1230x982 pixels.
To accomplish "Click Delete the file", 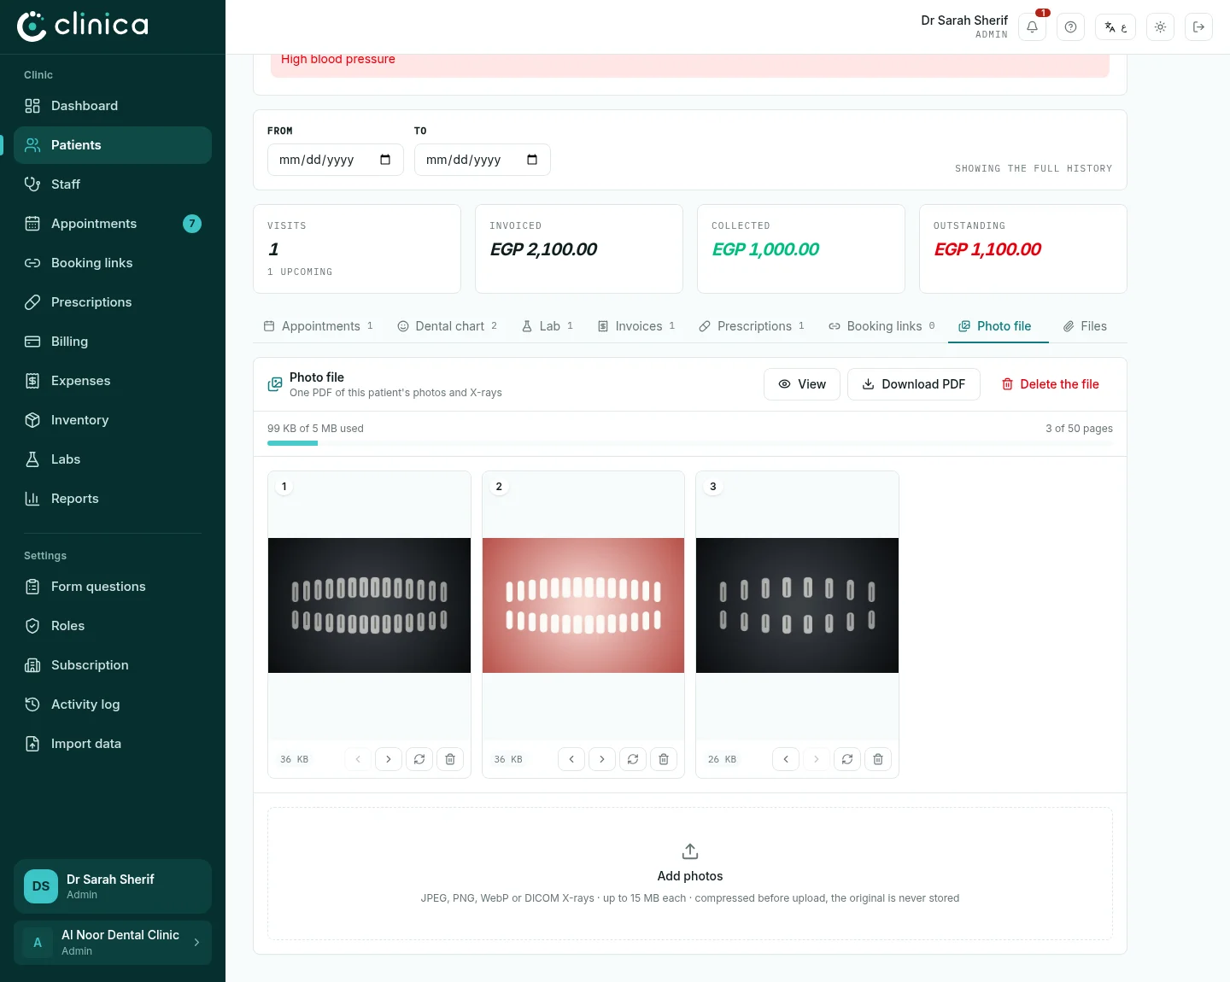I will coord(1050,384).
